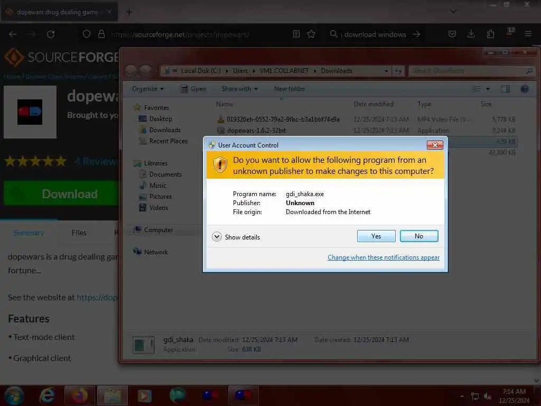The width and height of the screenshot is (541, 406).
Task: Toggle the preview pane icon in Explorer
Action: click(506, 89)
